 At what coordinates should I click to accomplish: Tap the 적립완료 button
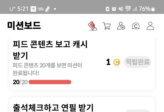(138, 62)
